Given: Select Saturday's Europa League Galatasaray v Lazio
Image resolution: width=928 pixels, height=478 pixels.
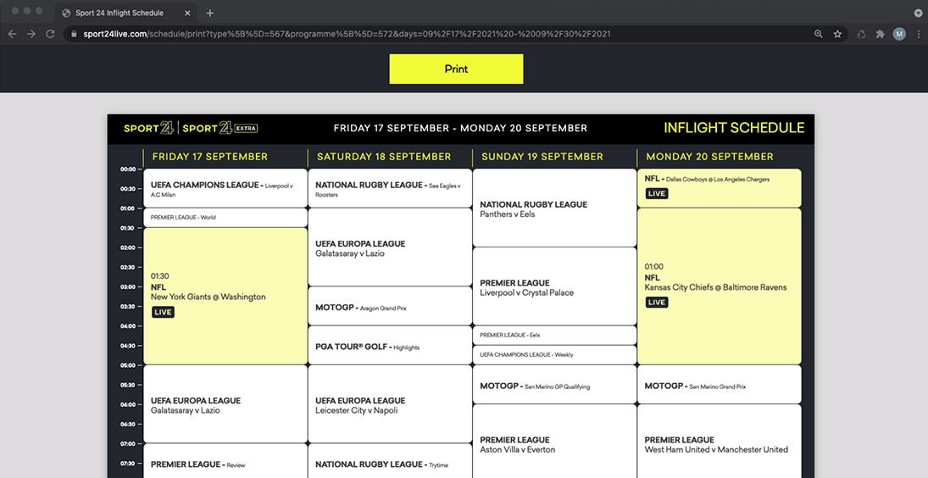Looking at the screenshot, I should (390, 247).
